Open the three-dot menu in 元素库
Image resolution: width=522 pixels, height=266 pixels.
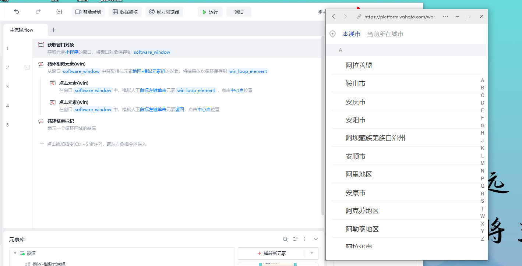click(304, 239)
